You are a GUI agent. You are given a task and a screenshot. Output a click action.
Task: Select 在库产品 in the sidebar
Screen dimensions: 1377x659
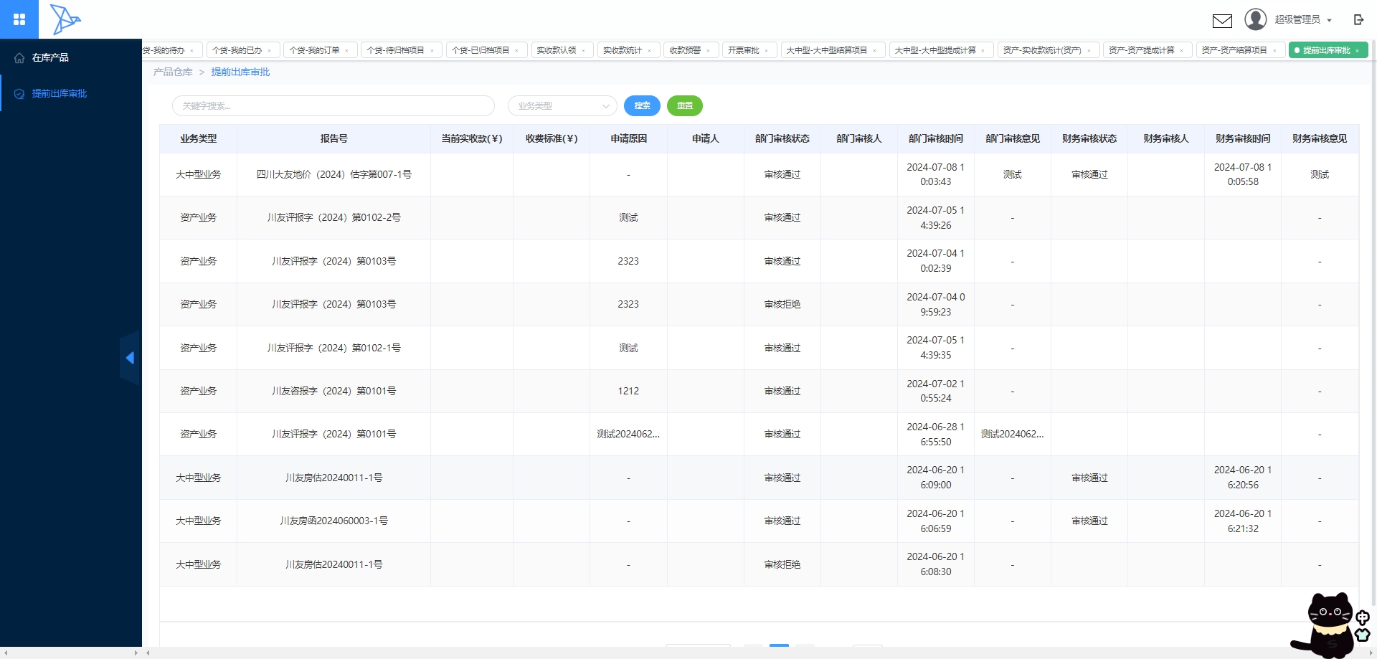(71, 57)
